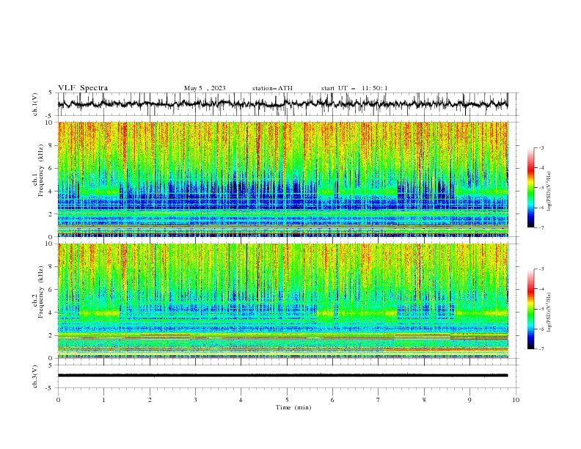Click the ch.1(V) axis label
The width and height of the screenshot is (581, 449).
(x=35, y=104)
